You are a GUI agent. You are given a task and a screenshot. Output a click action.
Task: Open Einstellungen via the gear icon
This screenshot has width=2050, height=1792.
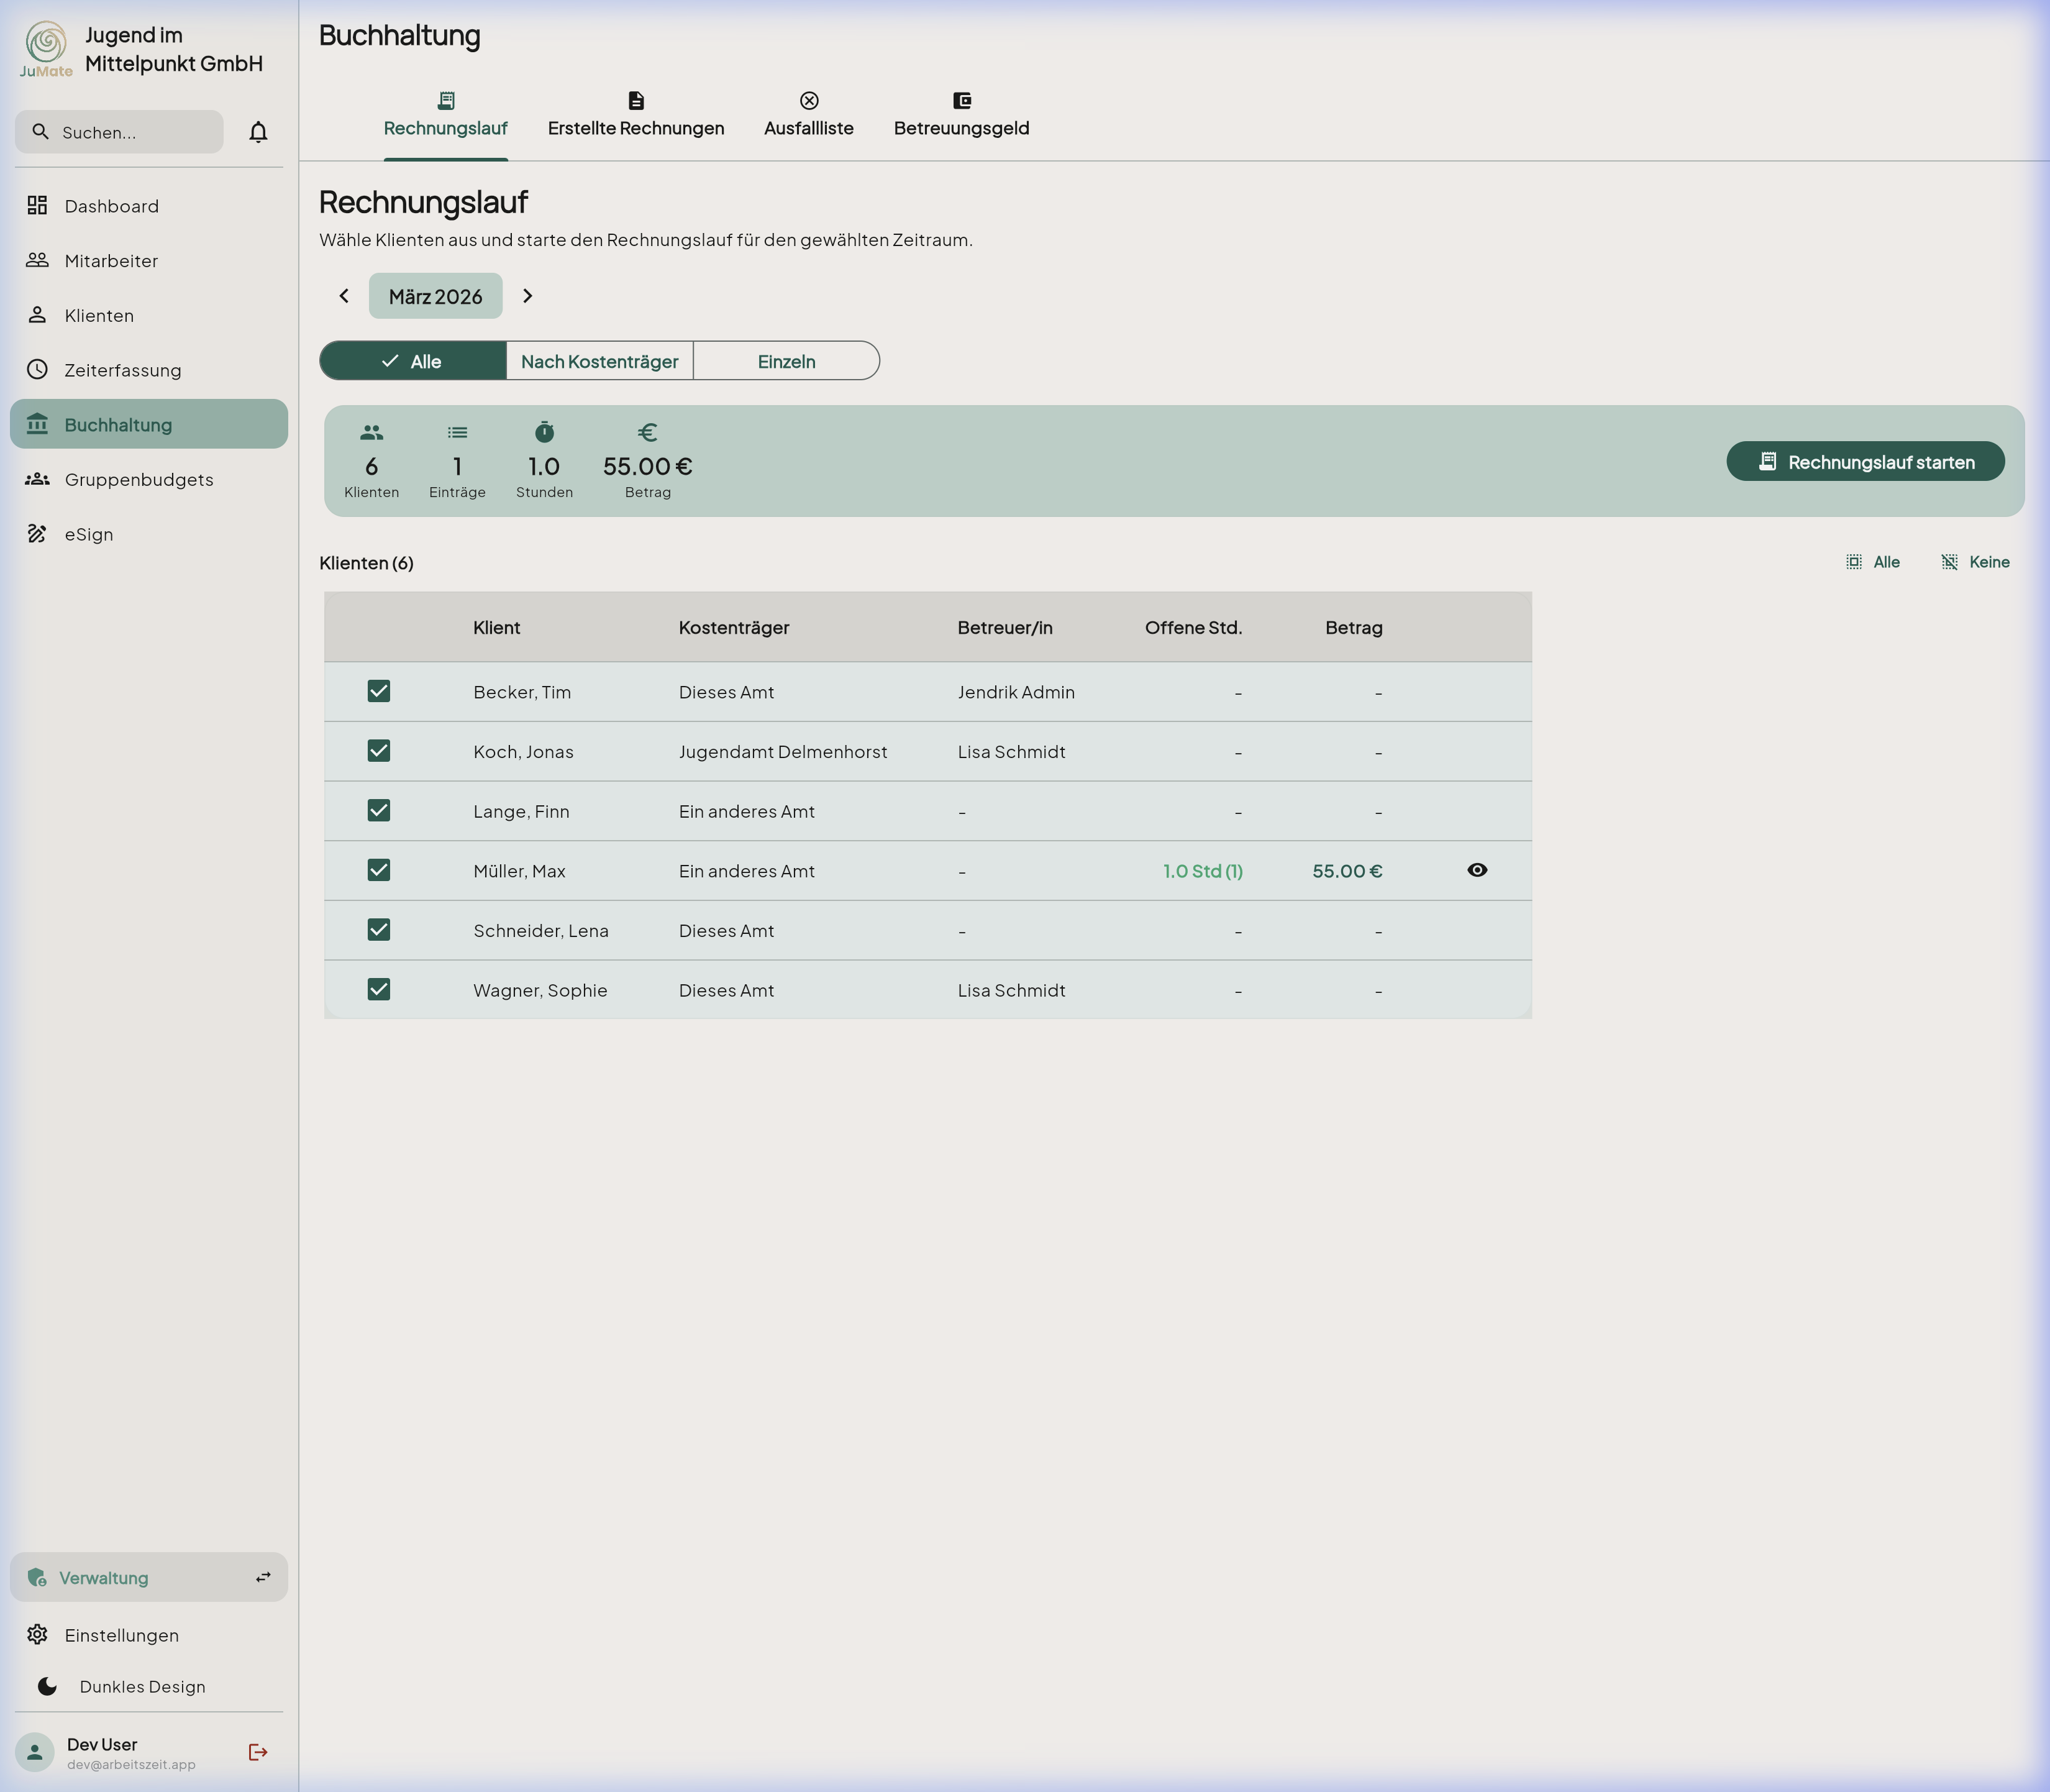click(37, 1635)
